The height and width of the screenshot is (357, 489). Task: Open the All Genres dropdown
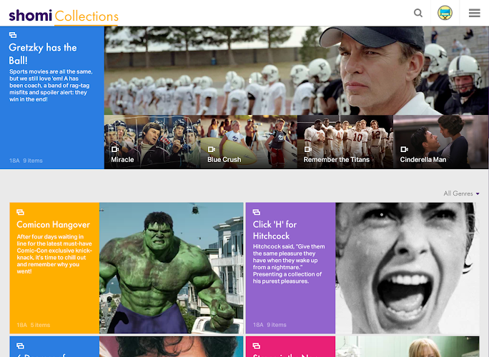coord(461,193)
